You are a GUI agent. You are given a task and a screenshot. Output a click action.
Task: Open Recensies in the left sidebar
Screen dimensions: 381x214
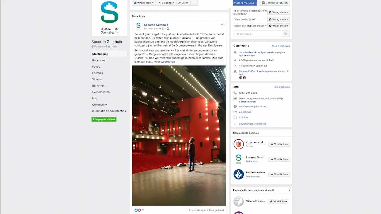point(99,60)
